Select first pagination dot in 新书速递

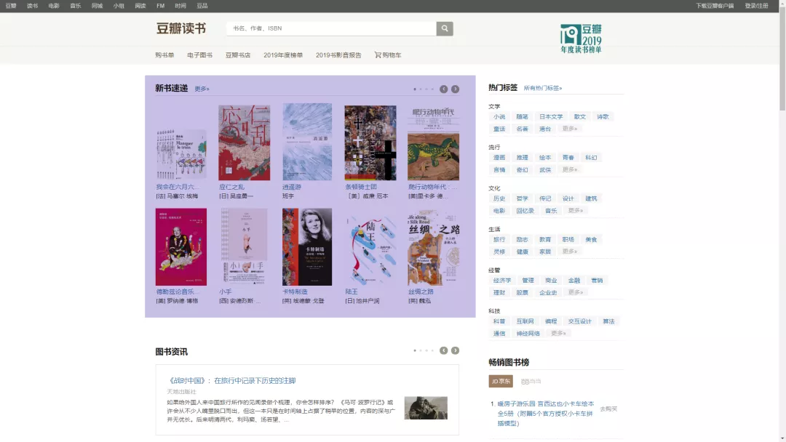415,89
